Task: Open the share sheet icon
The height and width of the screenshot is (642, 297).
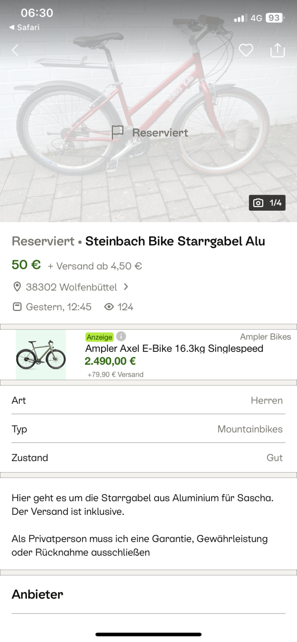Action: pos(277,50)
